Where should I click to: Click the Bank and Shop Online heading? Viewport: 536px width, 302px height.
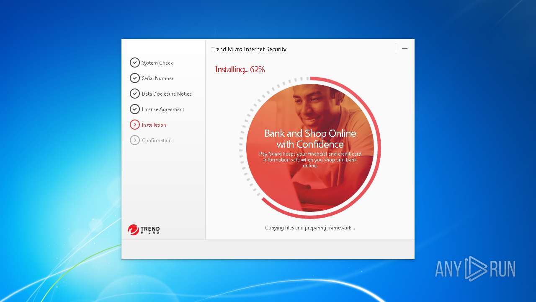click(x=310, y=139)
